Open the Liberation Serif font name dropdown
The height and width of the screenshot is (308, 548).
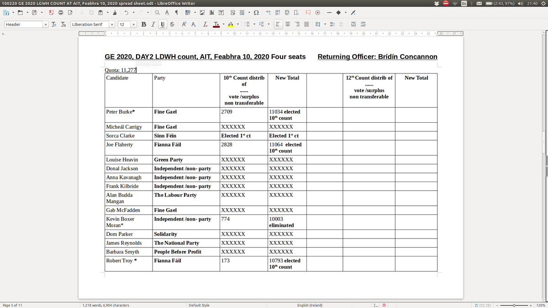point(112,24)
